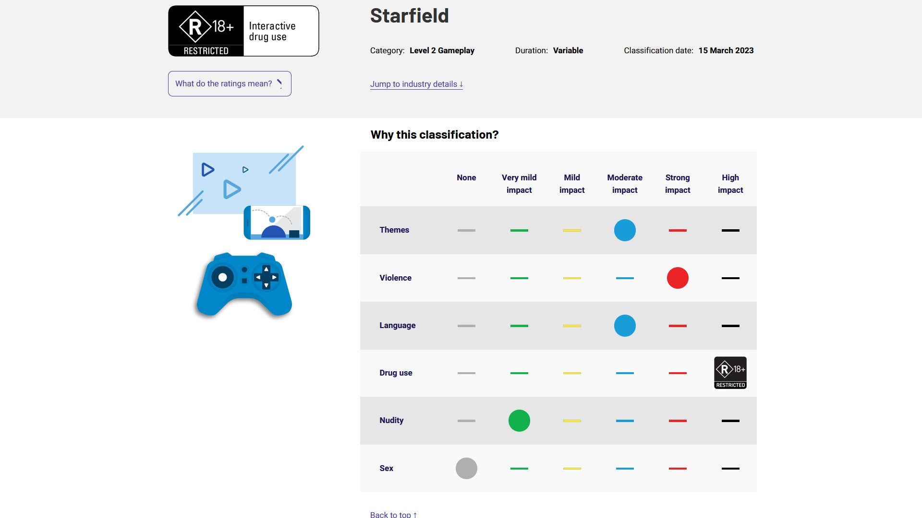Click the 'Drug use' row label
Viewport: 922px width, 518px height.
pos(396,373)
